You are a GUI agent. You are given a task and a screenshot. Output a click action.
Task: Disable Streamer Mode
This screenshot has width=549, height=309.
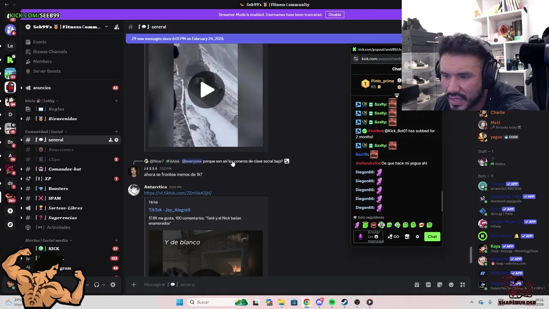tap(335, 15)
